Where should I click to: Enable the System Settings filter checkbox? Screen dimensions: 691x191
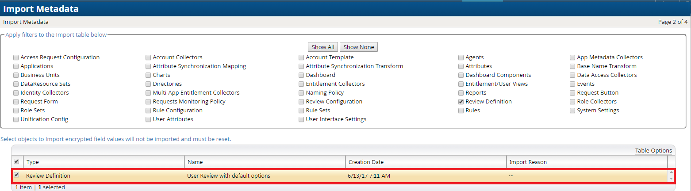click(572, 111)
